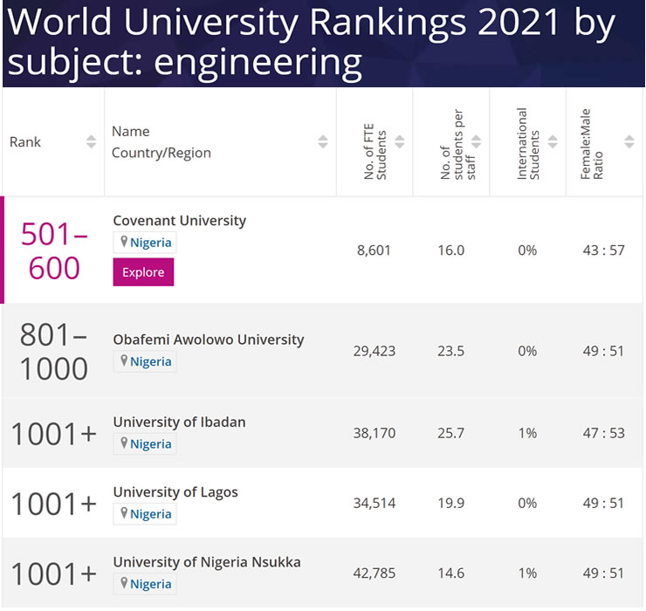The image size is (646, 611).
Task: Click the World University Rankings 2021 title
Action: point(311,43)
